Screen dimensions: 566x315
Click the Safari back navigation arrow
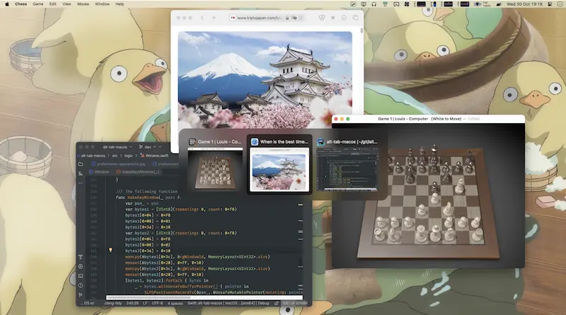tap(203, 17)
